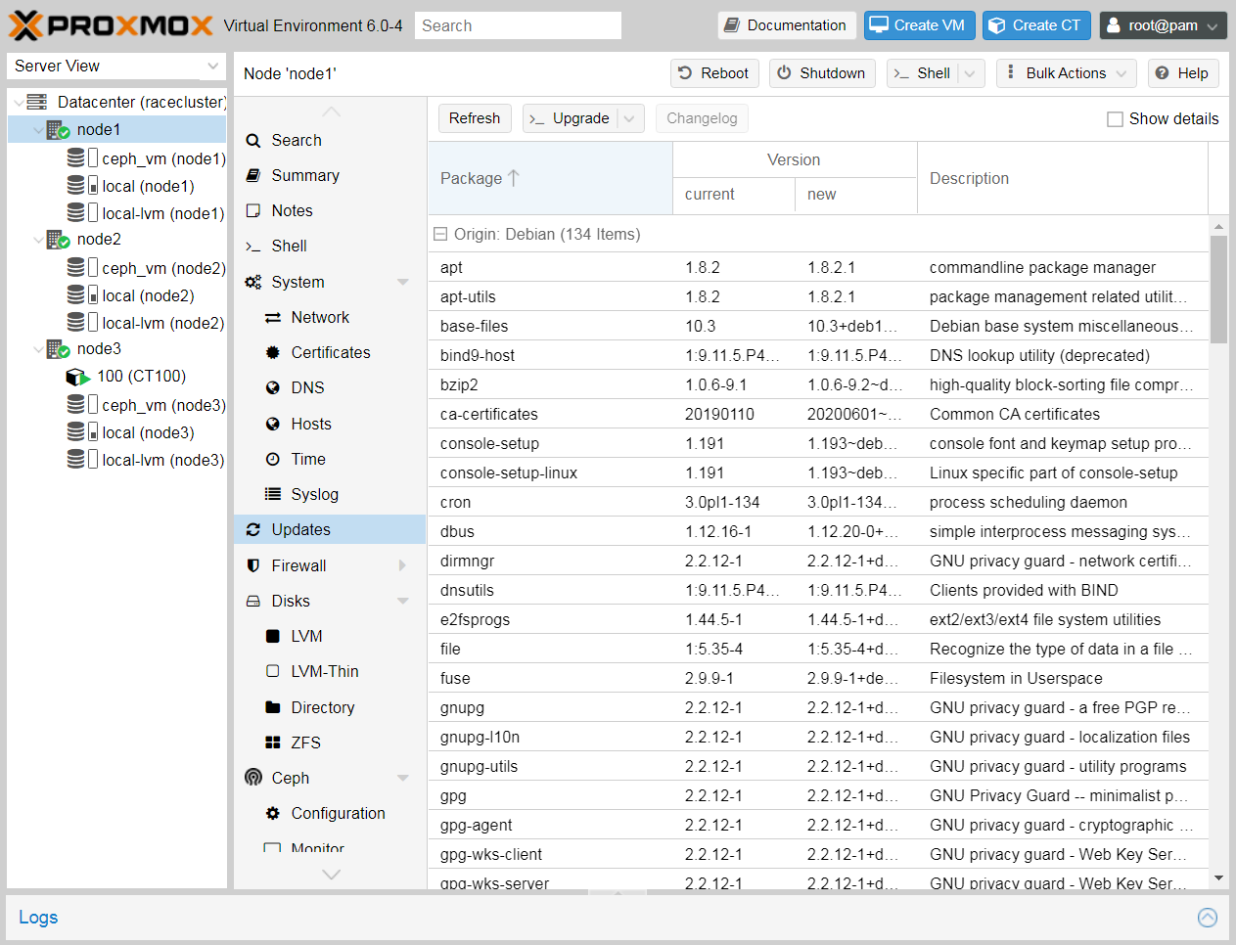The image size is (1236, 945).
Task: Click the Summary book icon
Action: 253,175
